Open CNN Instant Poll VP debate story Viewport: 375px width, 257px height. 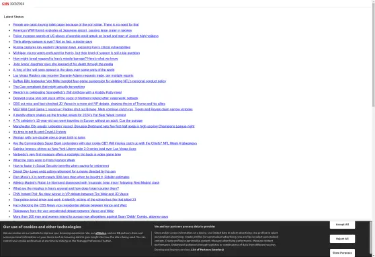coord(71,194)
